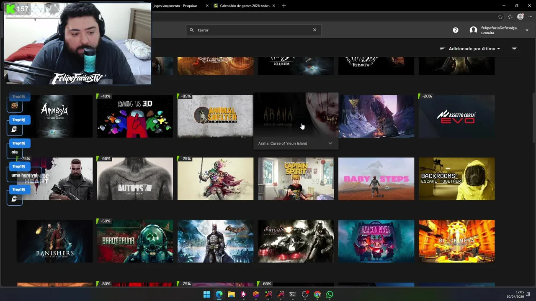Open File Explorer from the taskbar
The width and height of the screenshot is (536, 301).
coord(231,294)
